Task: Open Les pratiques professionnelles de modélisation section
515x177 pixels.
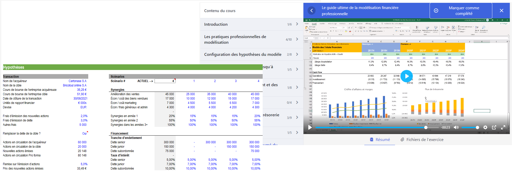Action: 252,39
